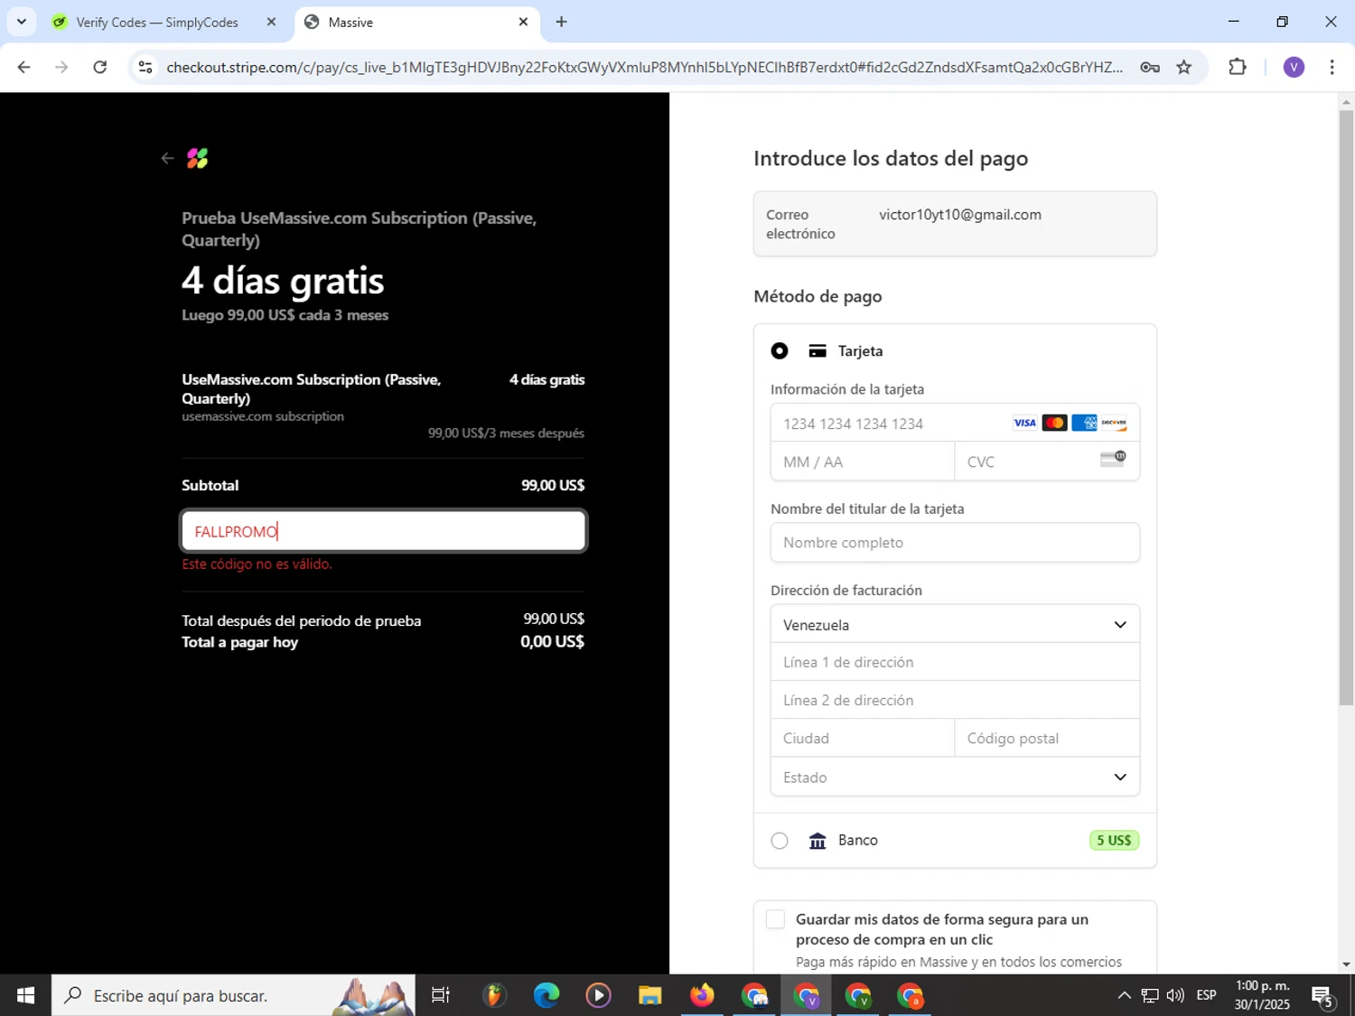Click the Mastercard brand icon
Screen dimensions: 1355x1016
pos(1054,423)
